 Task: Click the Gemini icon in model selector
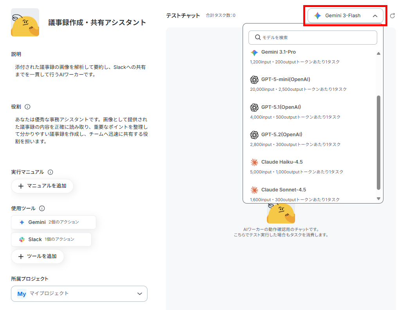tap(317, 16)
